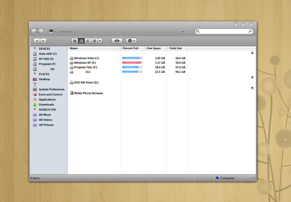Open System Preferences in sidebar
Screen dimensions: 291x202
coord(52,89)
